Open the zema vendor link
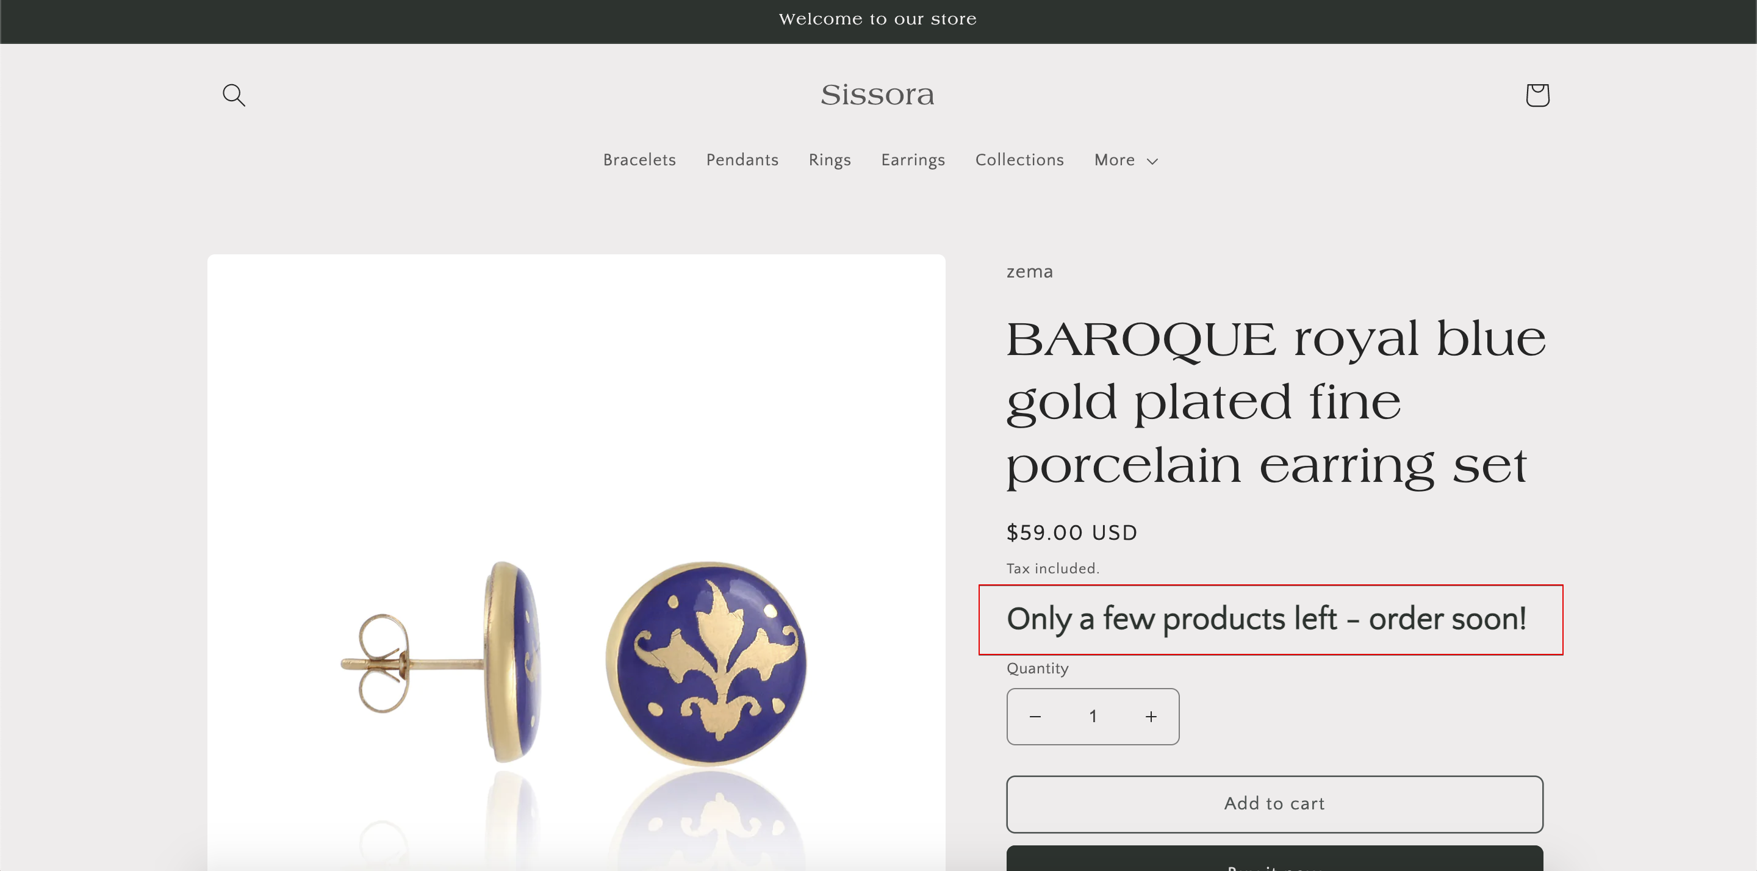The image size is (1757, 871). 1029,271
